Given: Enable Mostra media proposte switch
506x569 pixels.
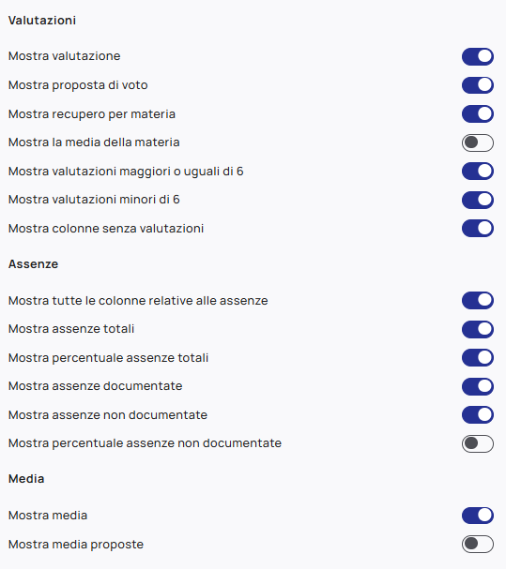Looking at the screenshot, I should (x=478, y=545).
